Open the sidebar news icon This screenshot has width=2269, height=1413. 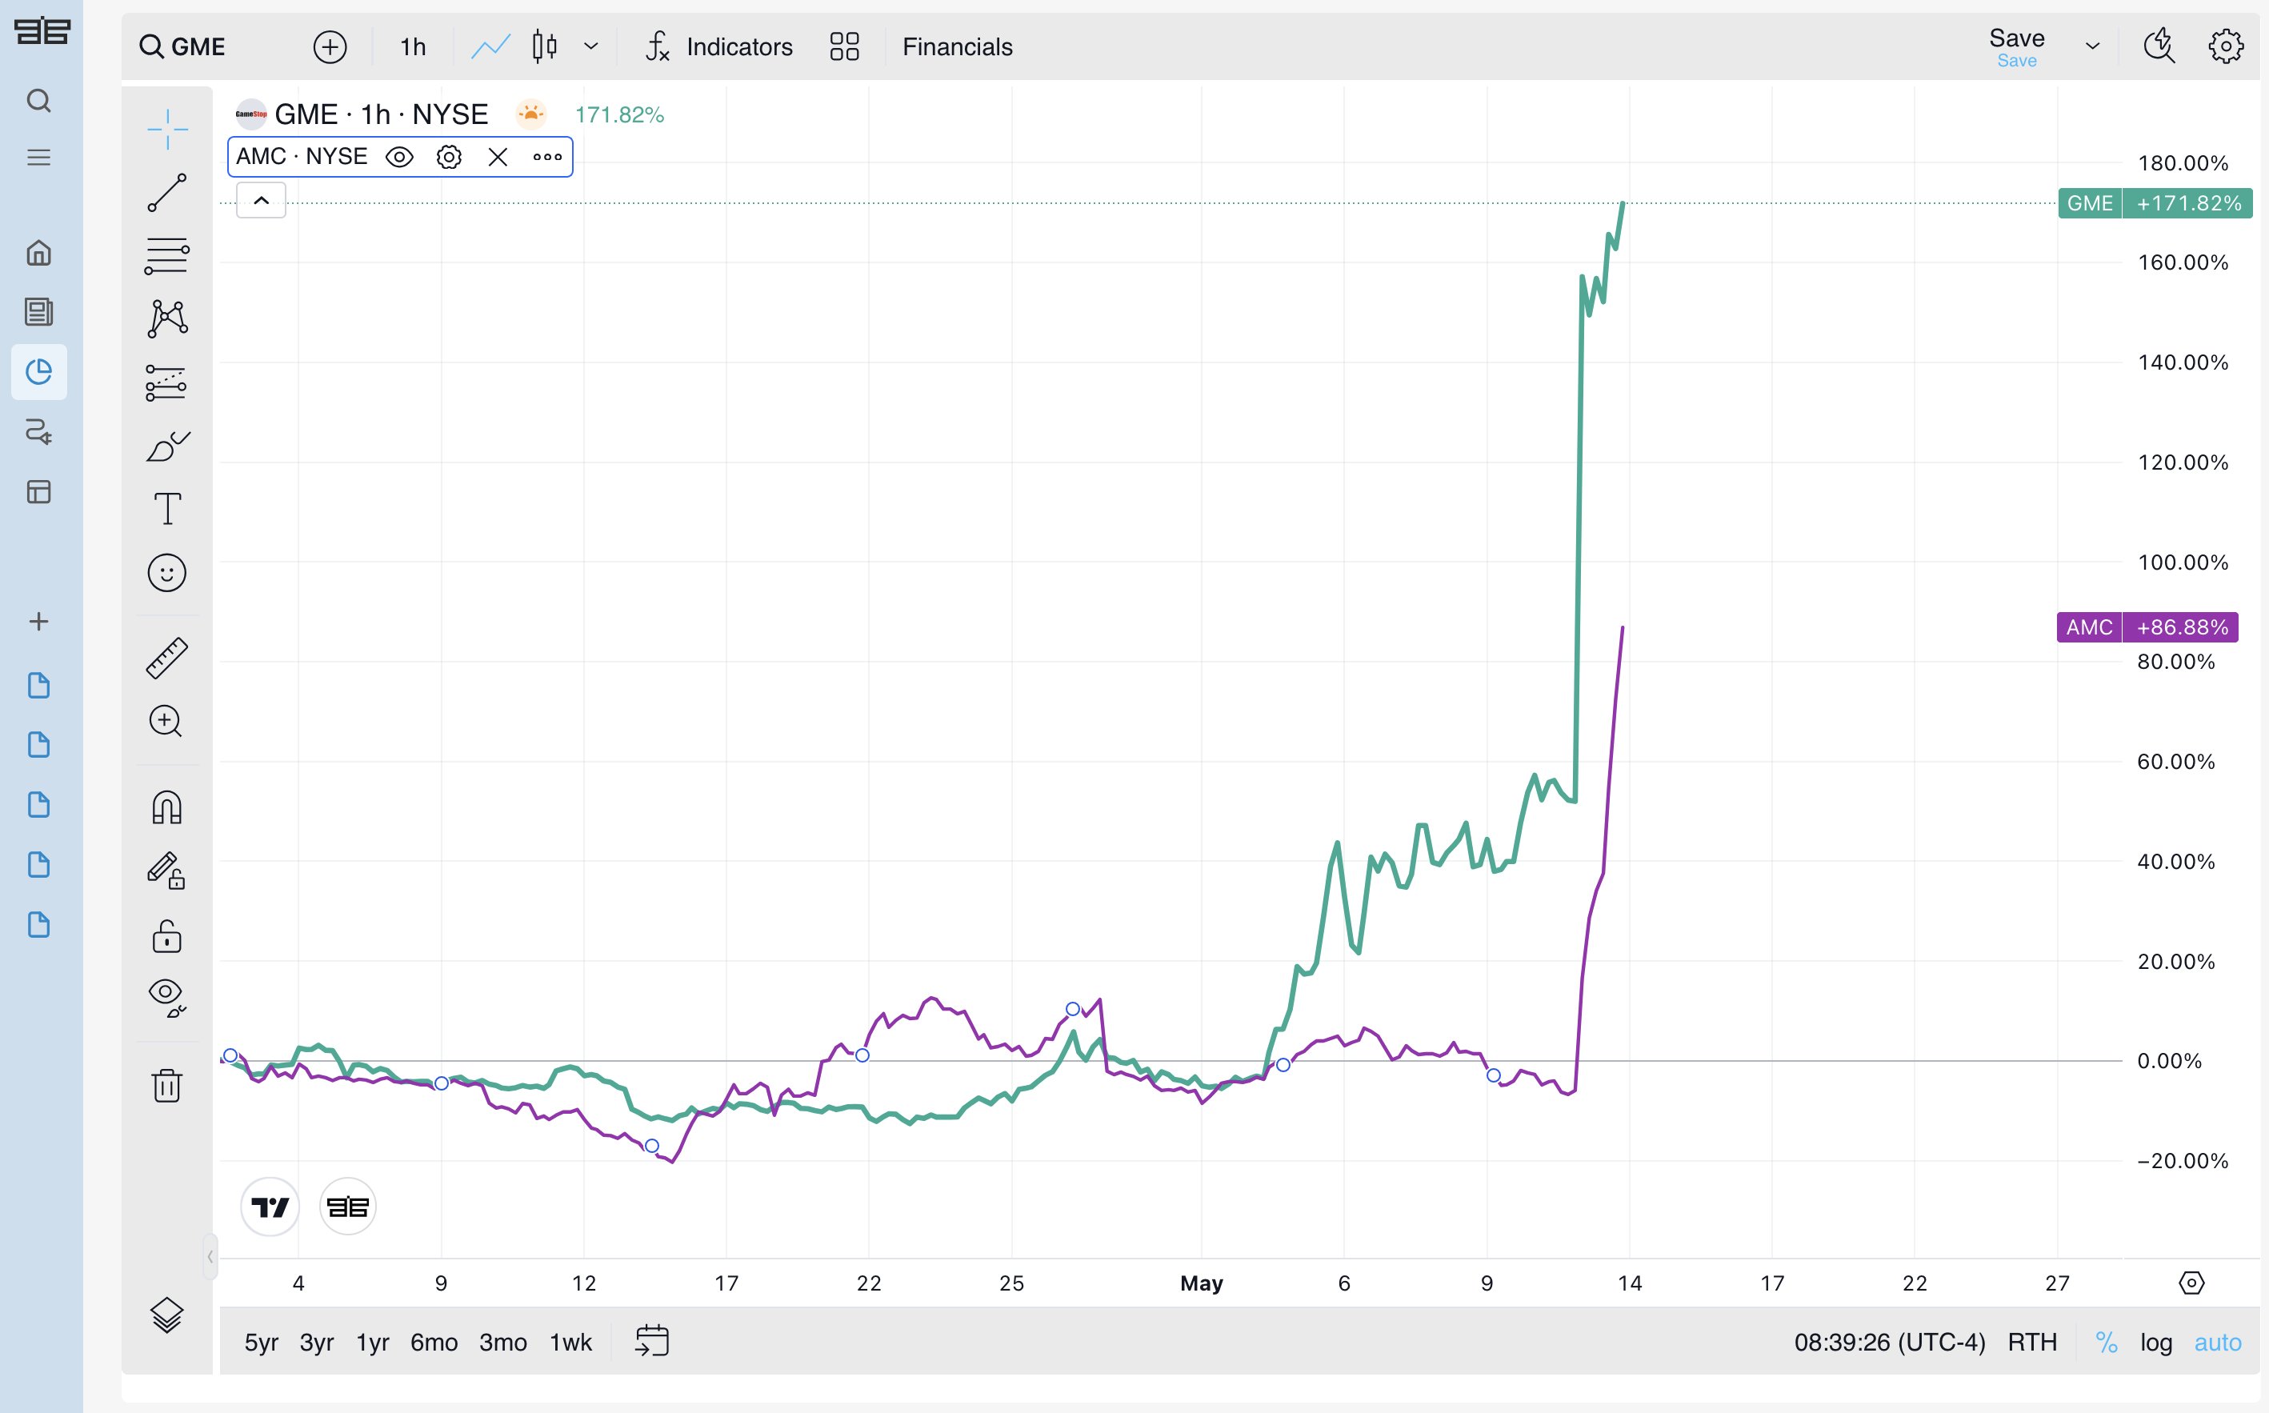[38, 312]
